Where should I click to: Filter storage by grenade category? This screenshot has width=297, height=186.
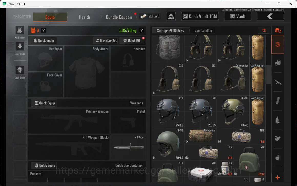click(278, 157)
